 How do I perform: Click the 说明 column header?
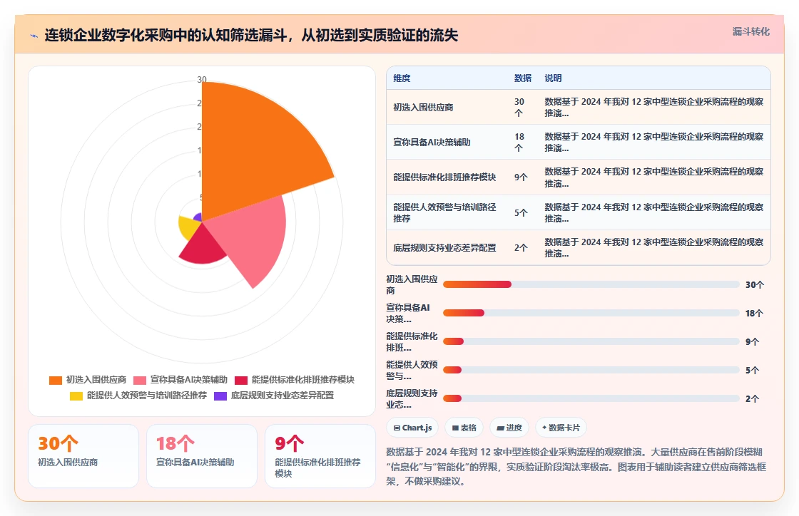pos(553,78)
